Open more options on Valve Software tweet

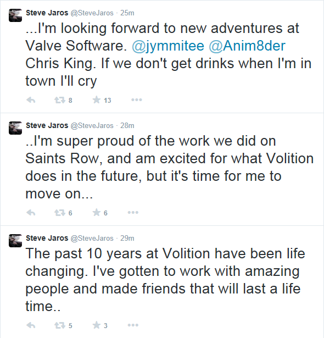137,100
